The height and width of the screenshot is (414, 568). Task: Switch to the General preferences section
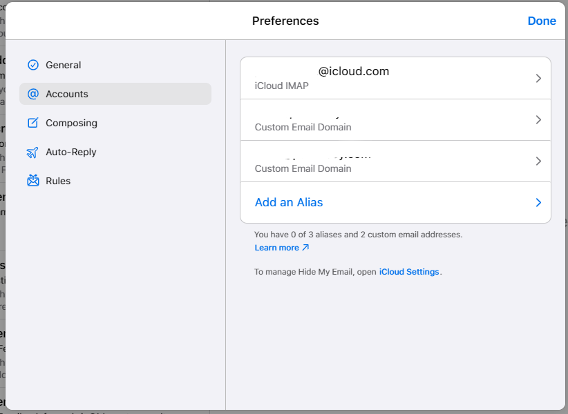(x=64, y=65)
